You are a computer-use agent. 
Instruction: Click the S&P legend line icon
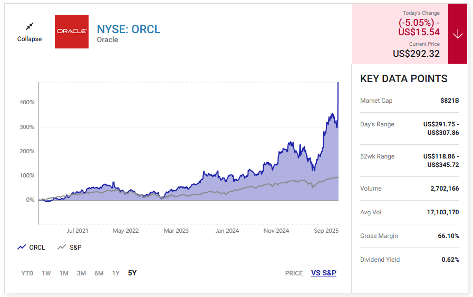62,247
